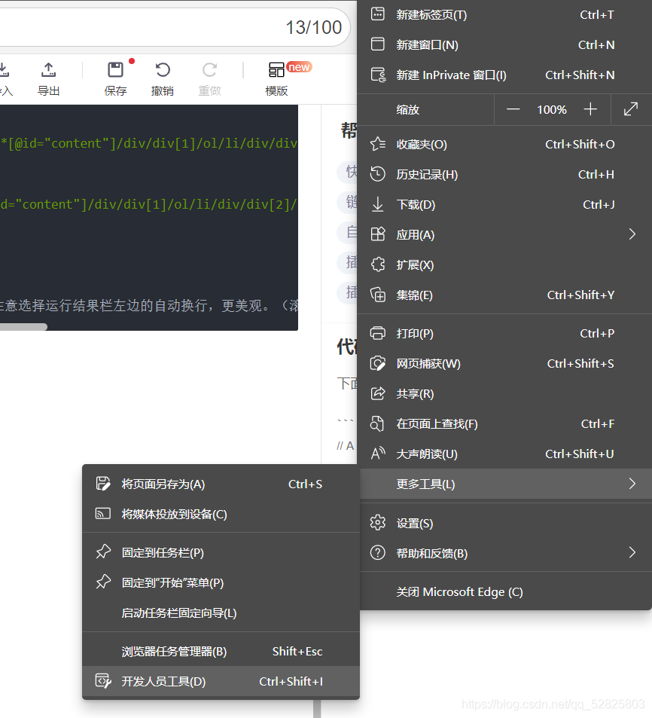652x718 pixels.
Task: Click the code block horizontal scrollbar
Action: pyautogui.click(x=23, y=326)
